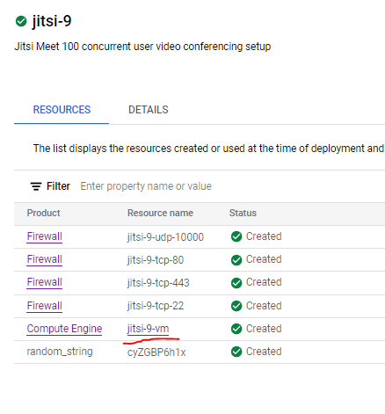385x414 pixels.
Task: Click the Created status icon for cyZGBP6h1x
Action: tap(236, 352)
